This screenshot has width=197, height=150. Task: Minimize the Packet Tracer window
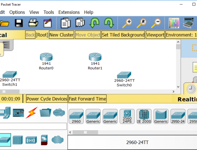click(181, 4)
